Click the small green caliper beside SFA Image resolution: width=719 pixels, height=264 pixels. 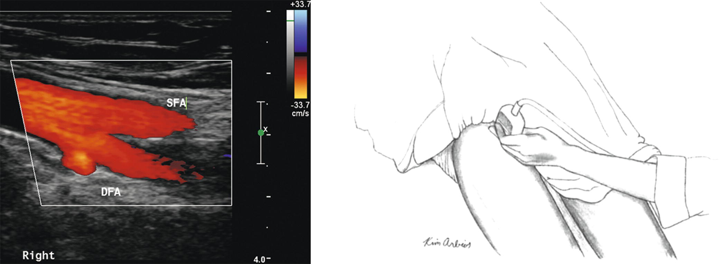point(187,103)
